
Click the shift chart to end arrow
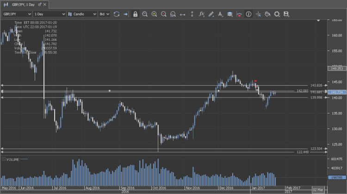(x=126, y=14)
